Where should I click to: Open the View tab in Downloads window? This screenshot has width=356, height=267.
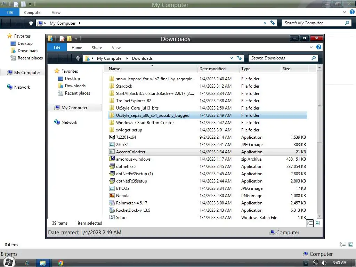[116, 48]
